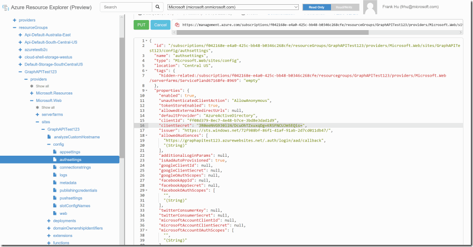Viewport: 473px width, 247px height.
Task: Collapse the config node
Action: 49,144
